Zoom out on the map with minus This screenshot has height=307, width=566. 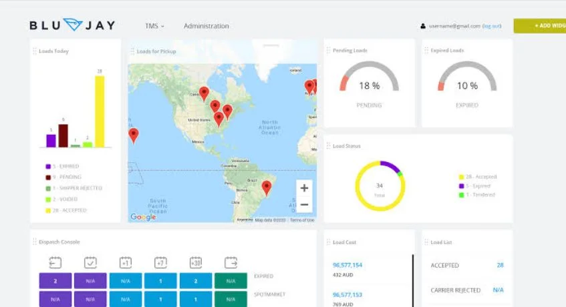pos(304,204)
